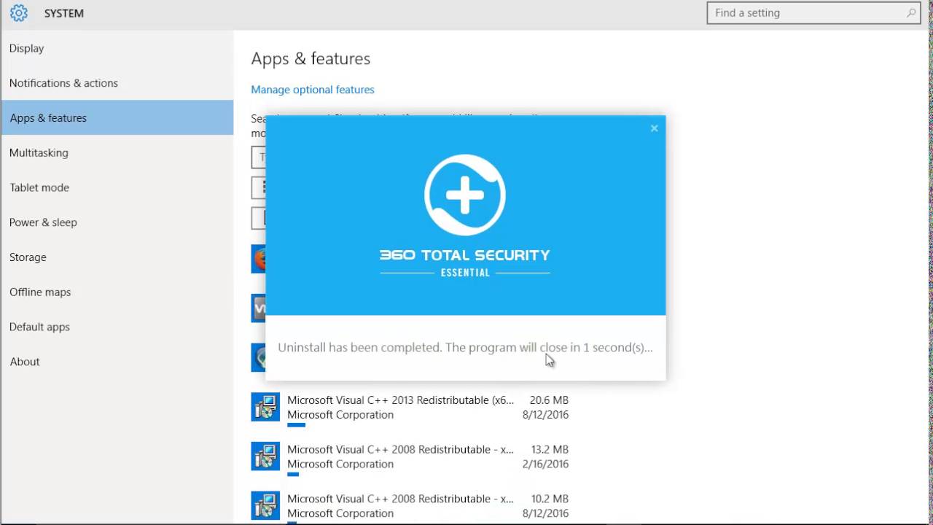This screenshot has height=525, width=933.
Task: Open Notifications & actions settings
Action: point(117,83)
